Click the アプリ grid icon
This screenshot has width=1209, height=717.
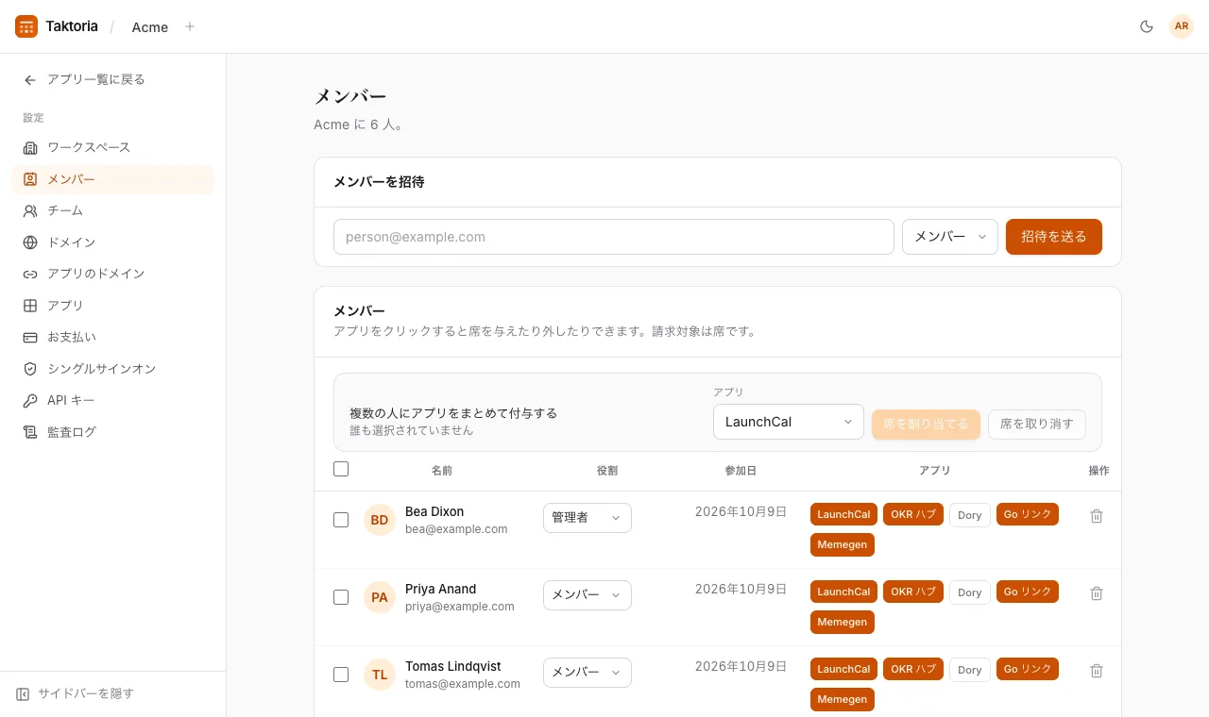30,306
